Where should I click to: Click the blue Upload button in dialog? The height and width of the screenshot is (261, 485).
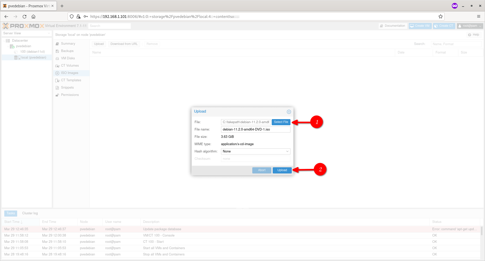(x=282, y=170)
